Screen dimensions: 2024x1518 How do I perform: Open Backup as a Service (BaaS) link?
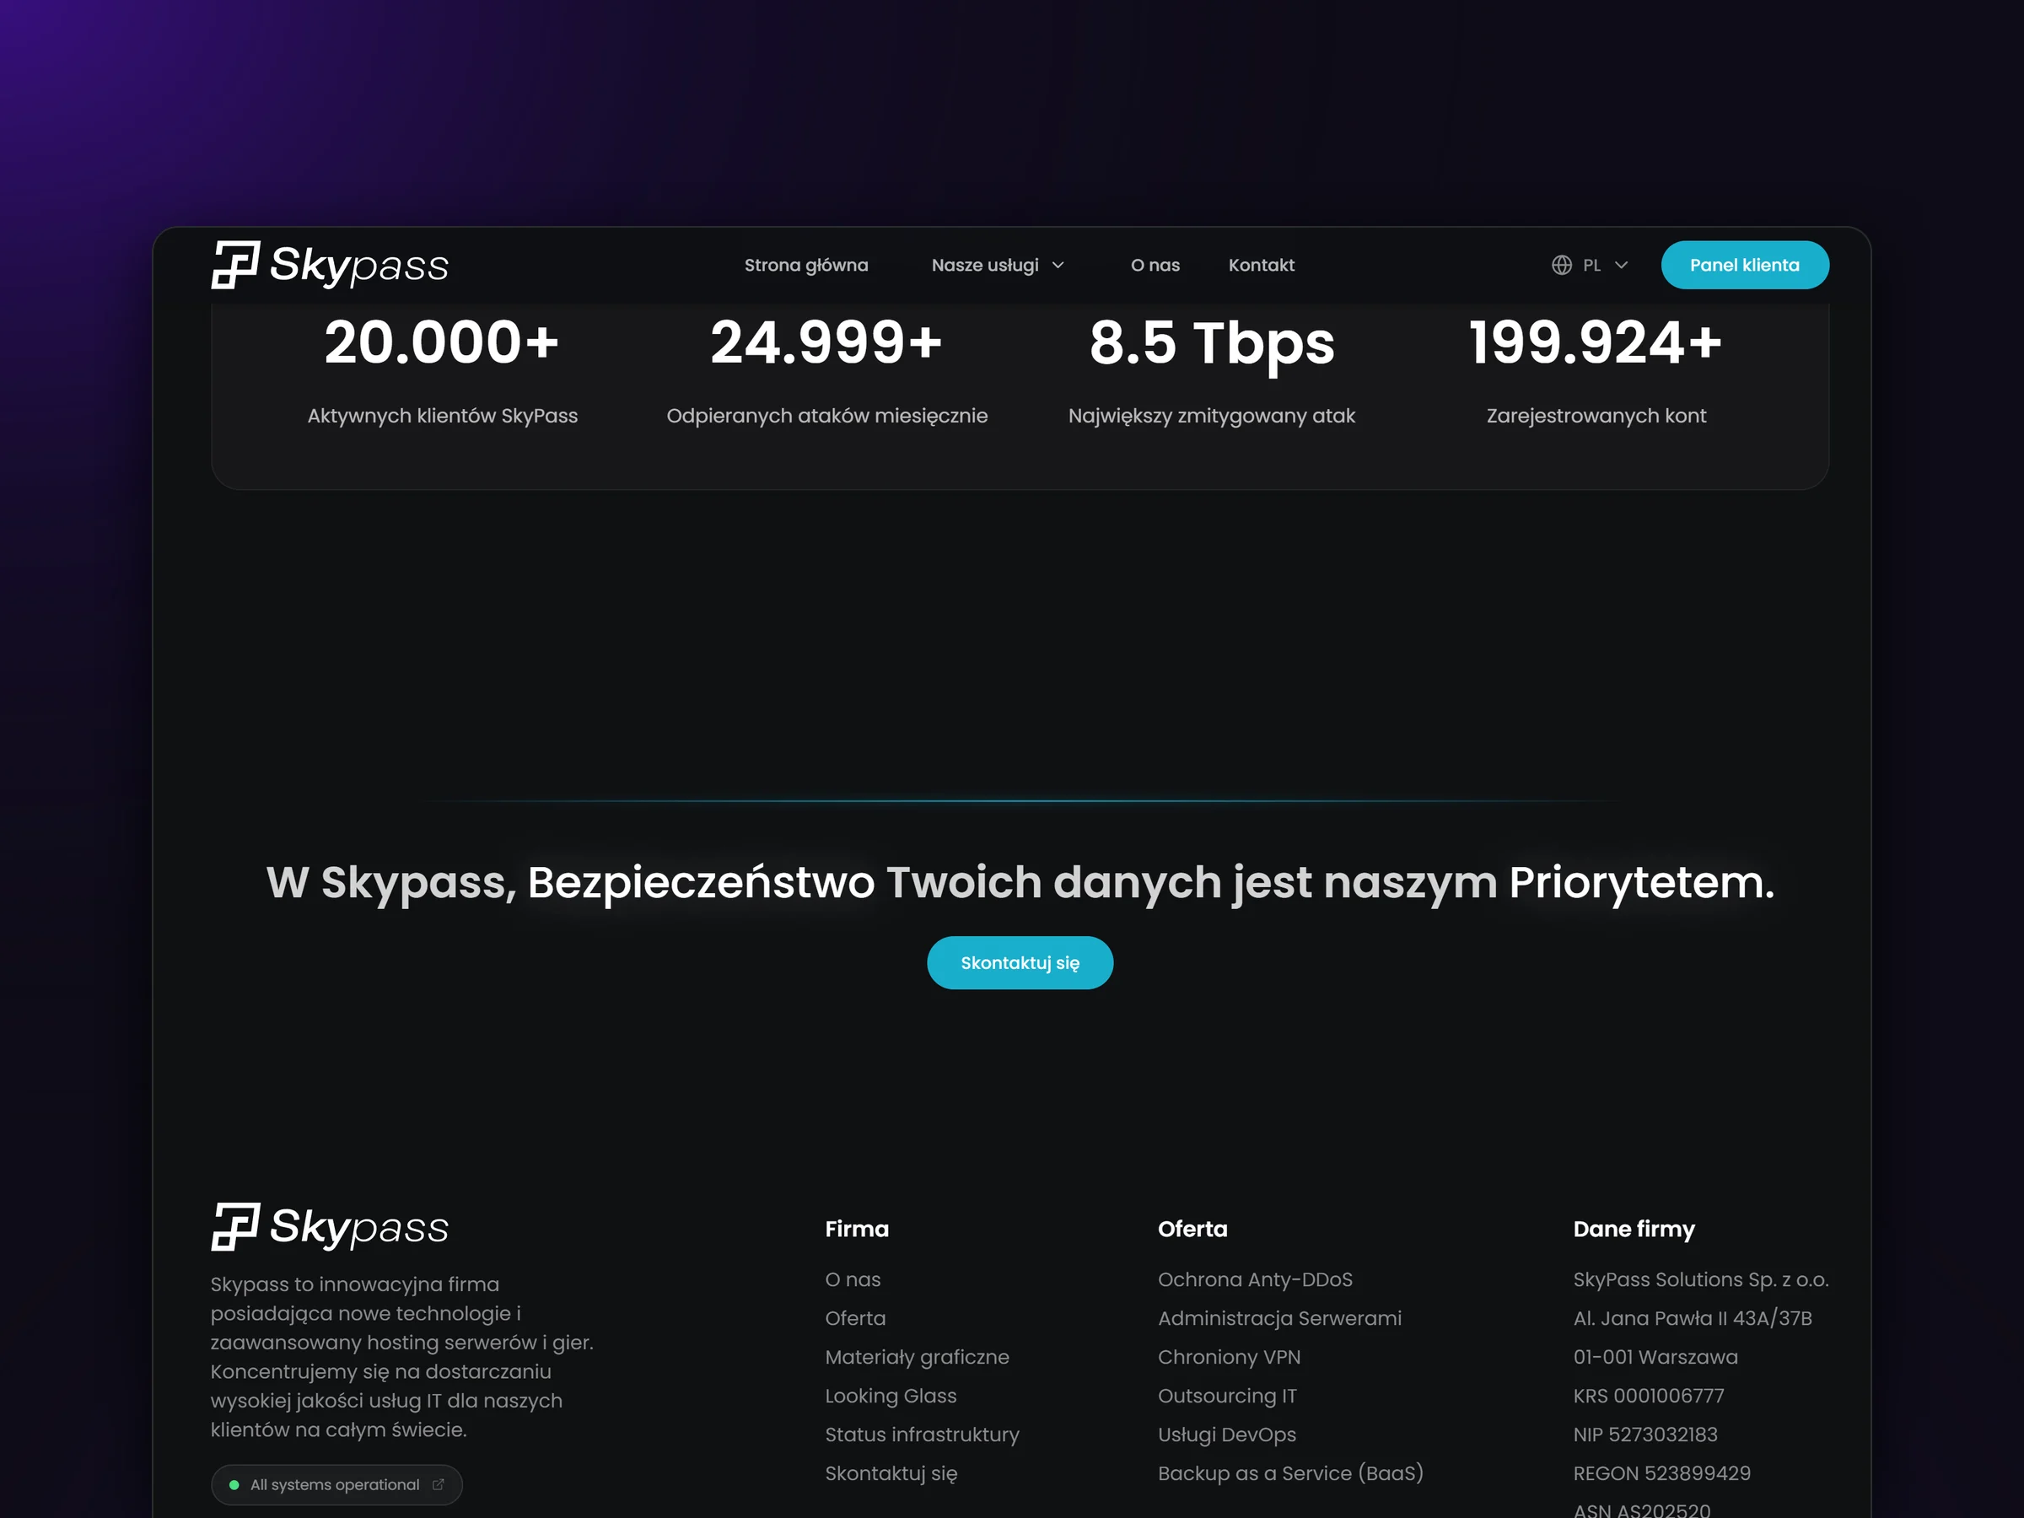point(1290,1473)
